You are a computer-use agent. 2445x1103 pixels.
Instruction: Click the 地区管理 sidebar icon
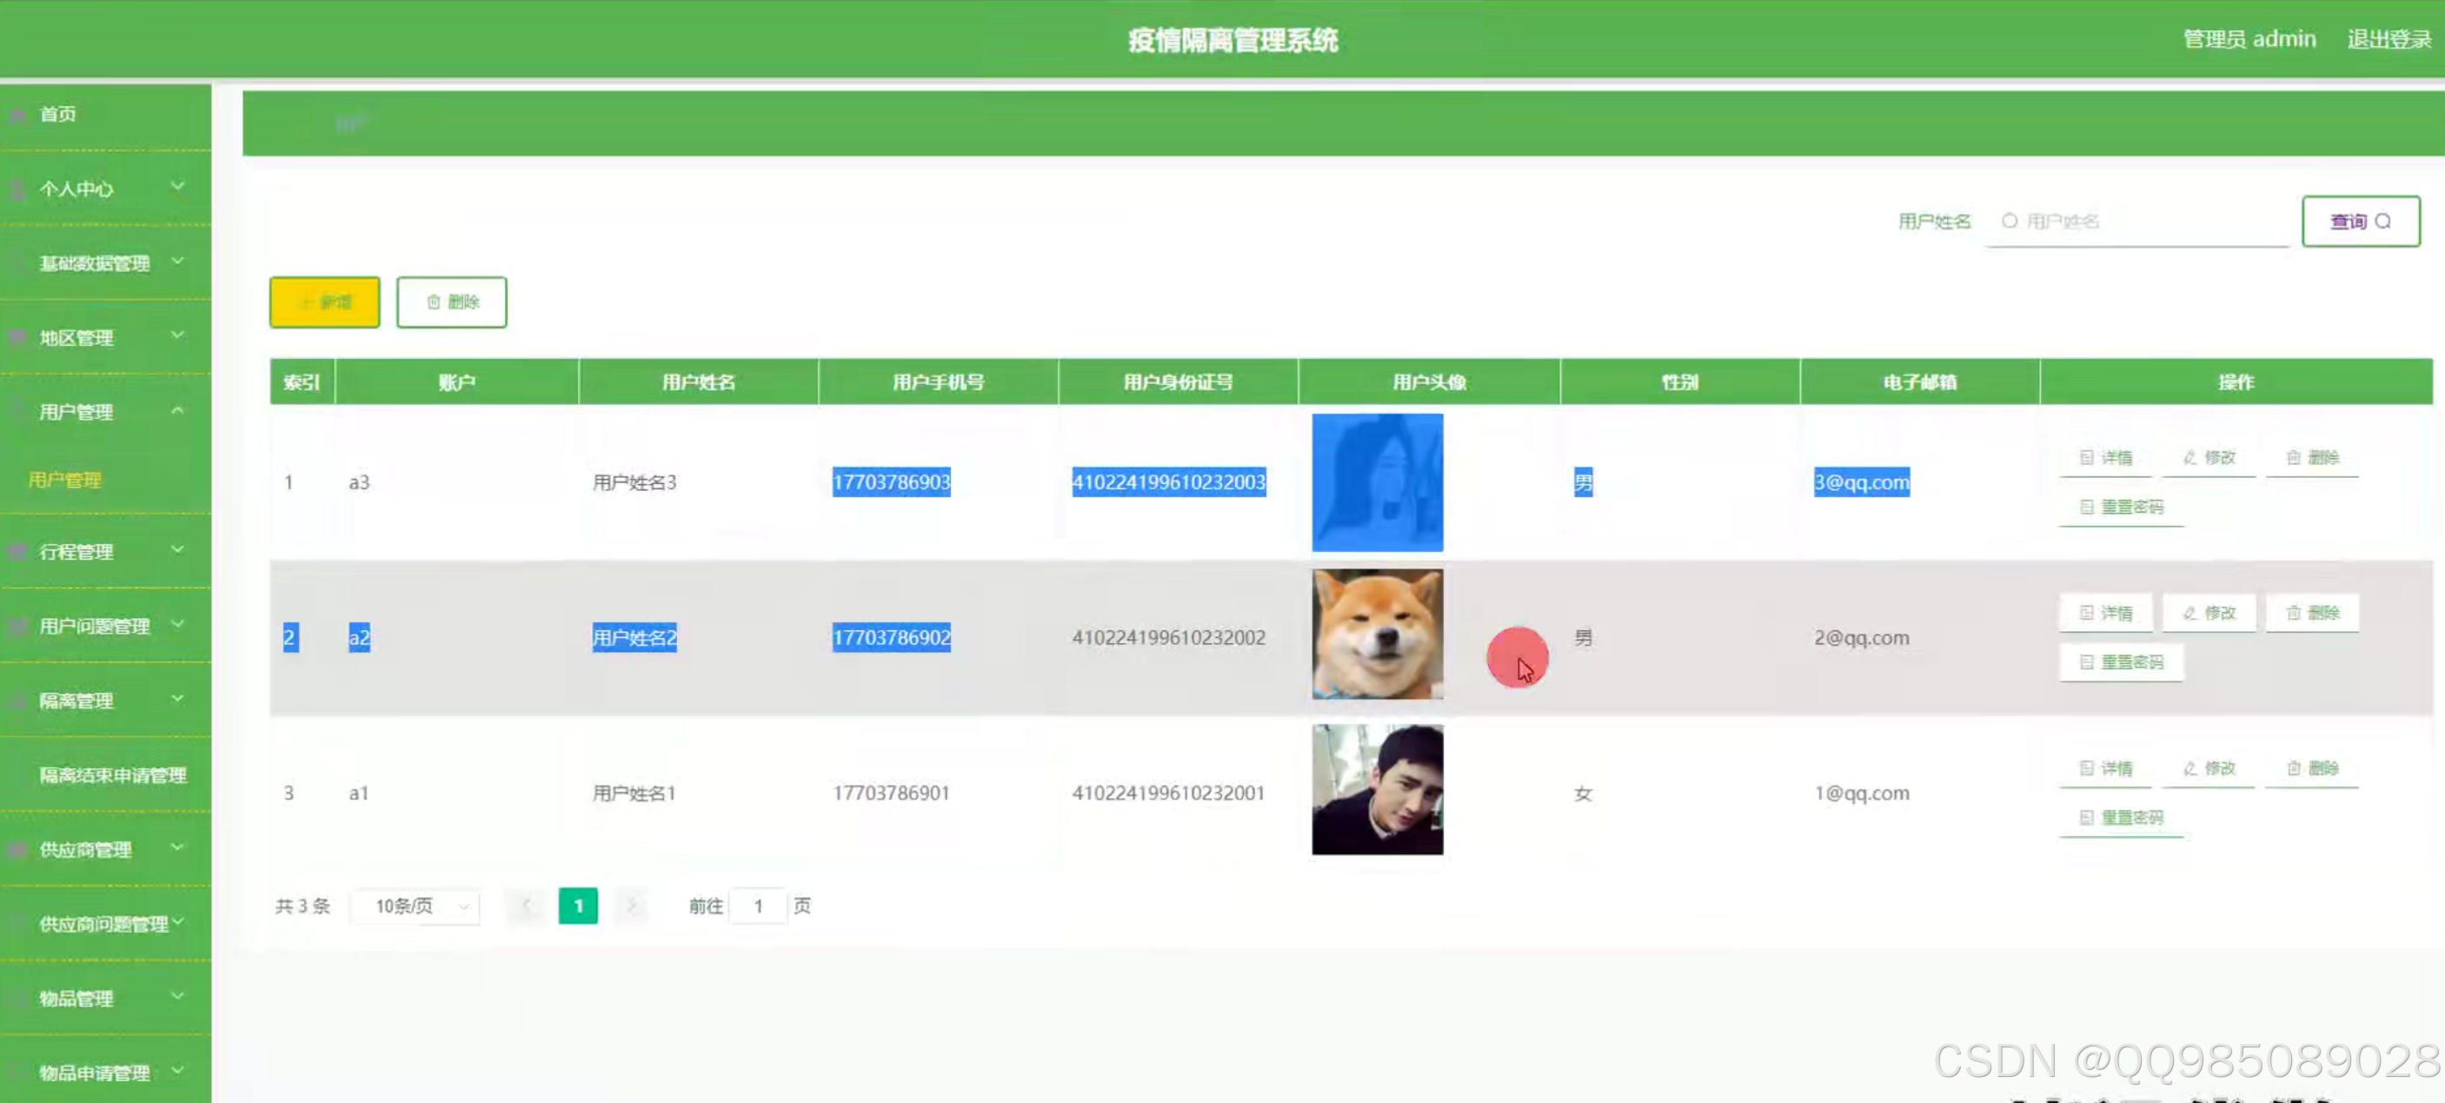[17, 337]
